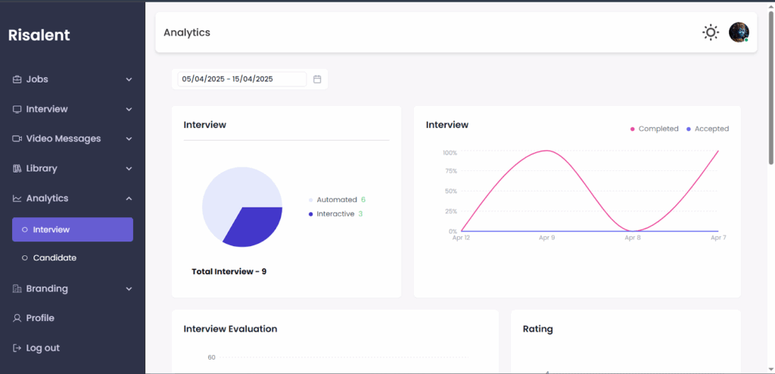Screen dimensions: 775x374
Task: Click the Risalent logo text
Action: [39, 35]
